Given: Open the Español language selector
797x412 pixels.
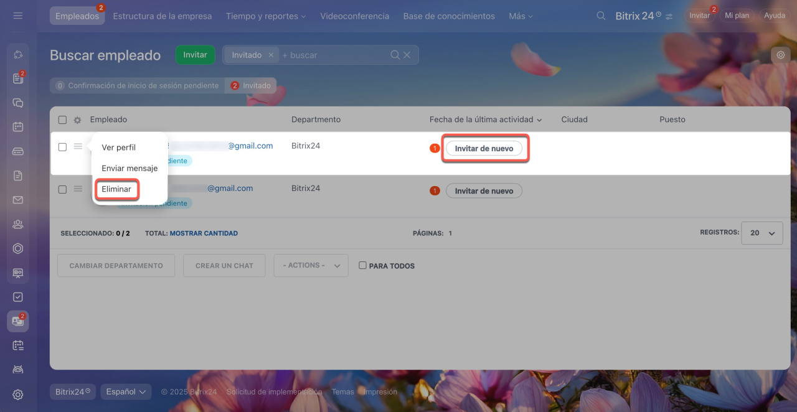Looking at the screenshot, I should (x=126, y=391).
